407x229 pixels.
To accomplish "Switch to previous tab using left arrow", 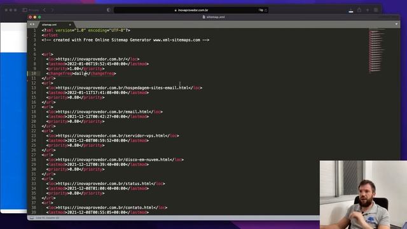I will tap(31, 24).
